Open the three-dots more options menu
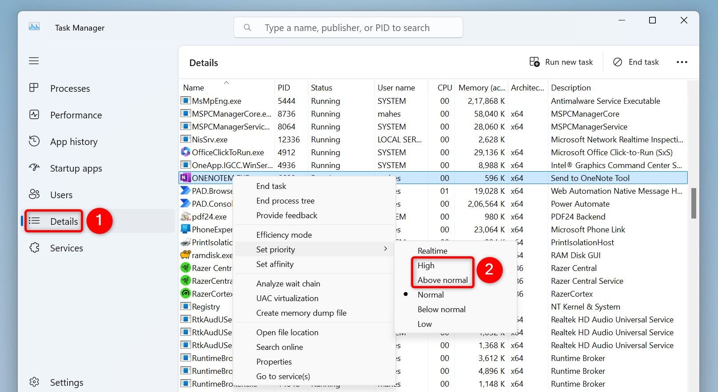Screen dimensions: 718x392 [682, 63]
